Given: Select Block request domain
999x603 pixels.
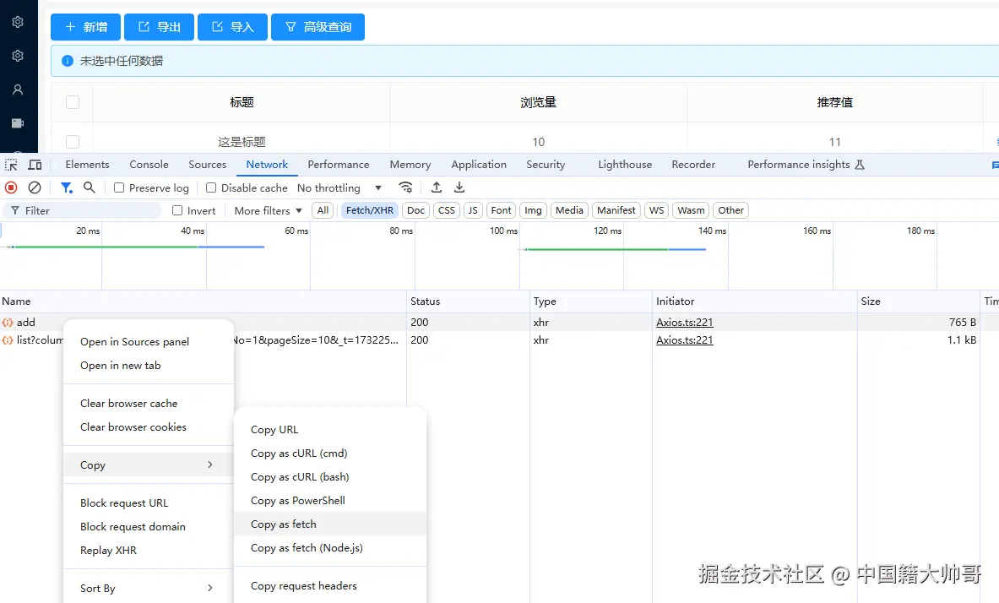Looking at the screenshot, I should click(149, 526).
